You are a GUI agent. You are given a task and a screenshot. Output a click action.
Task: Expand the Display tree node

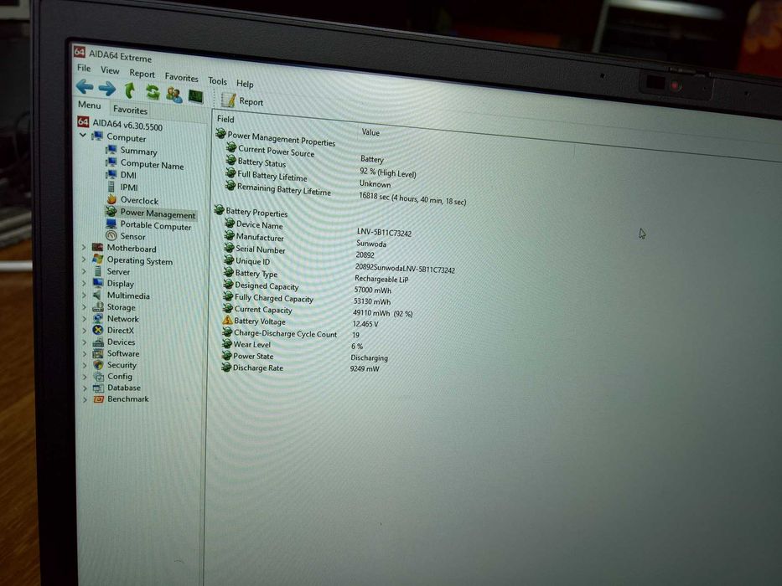point(84,283)
